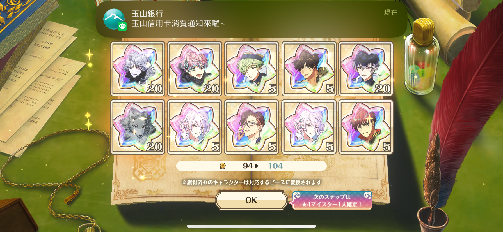Select silver long-haired character piece with 20

[138, 69]
